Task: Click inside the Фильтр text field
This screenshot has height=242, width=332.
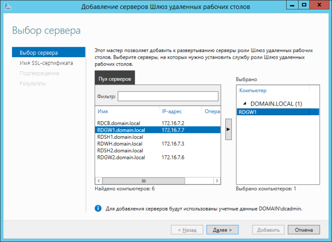Action: point(168,96)
